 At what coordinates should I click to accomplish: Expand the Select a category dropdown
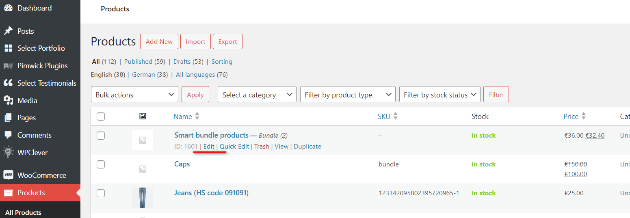[257, 95]
